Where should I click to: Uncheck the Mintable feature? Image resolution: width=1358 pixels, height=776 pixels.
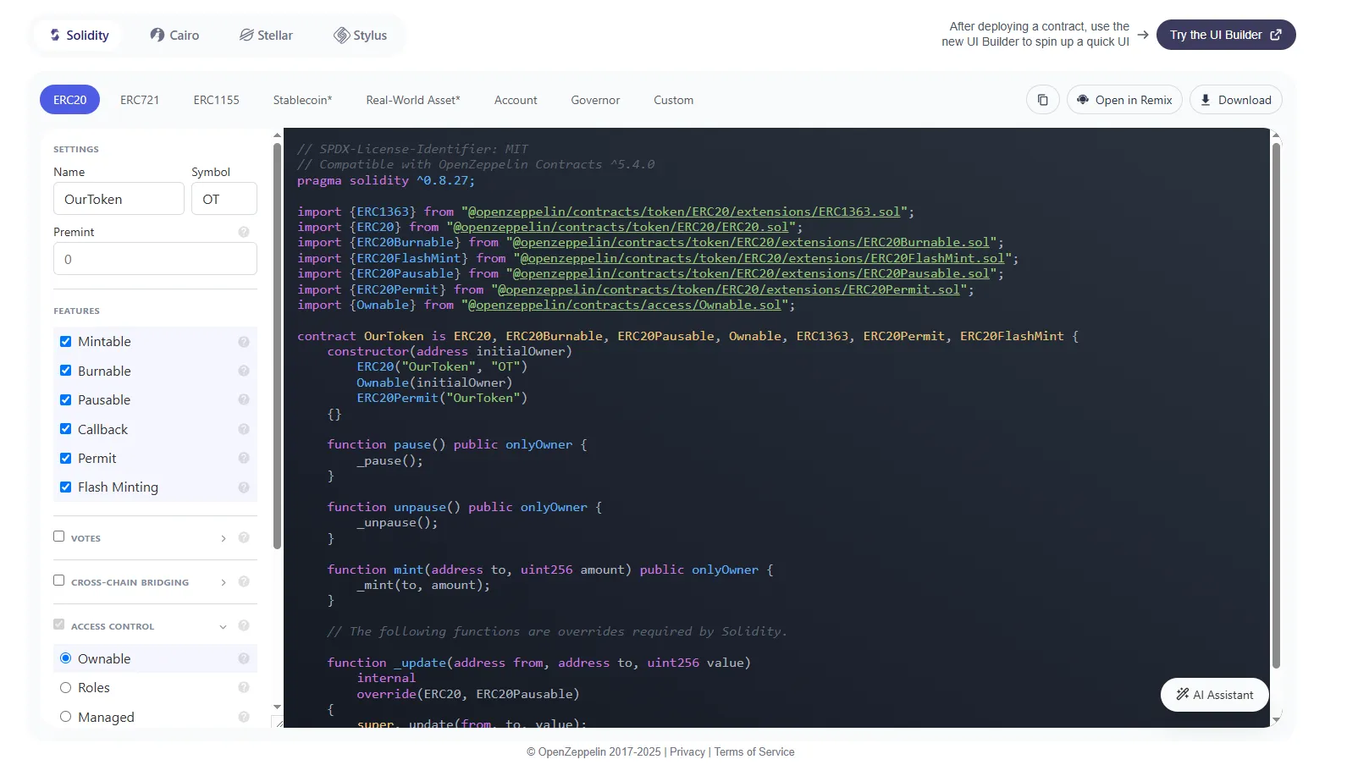(65, 341)
